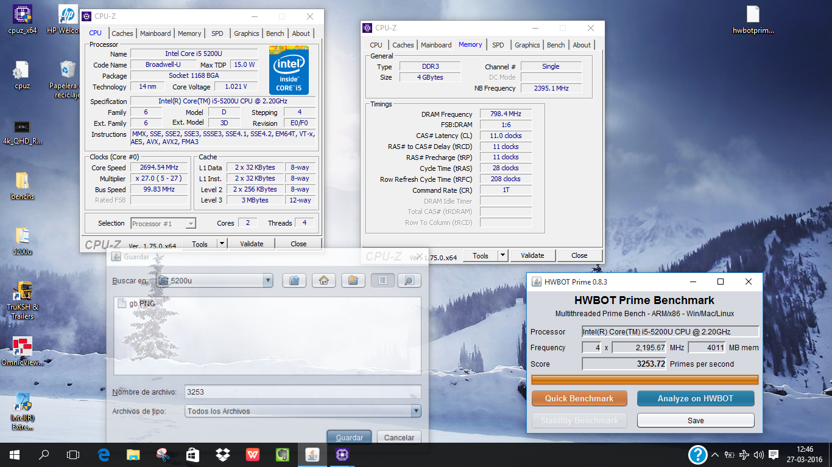The height and width of the screenshot is (467, 832).
Task: Open Bench tab in CPU-Z Memory window
Action: tap(555, 45)
